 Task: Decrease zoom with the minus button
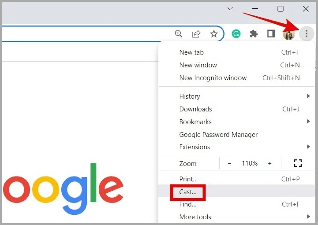click(x=229, y=163)
